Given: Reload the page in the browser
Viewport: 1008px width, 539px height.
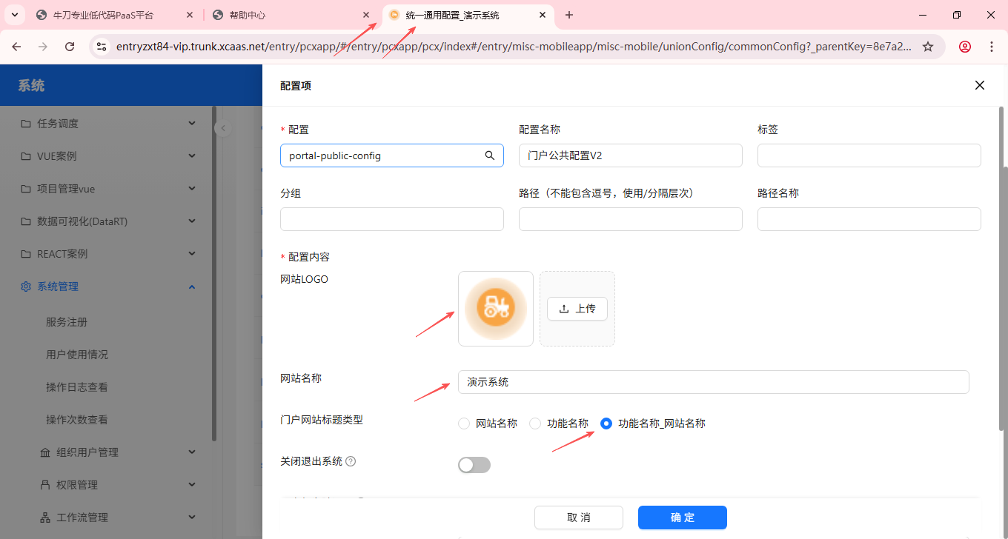Looking at the screenshot, I should click(70, 47).
